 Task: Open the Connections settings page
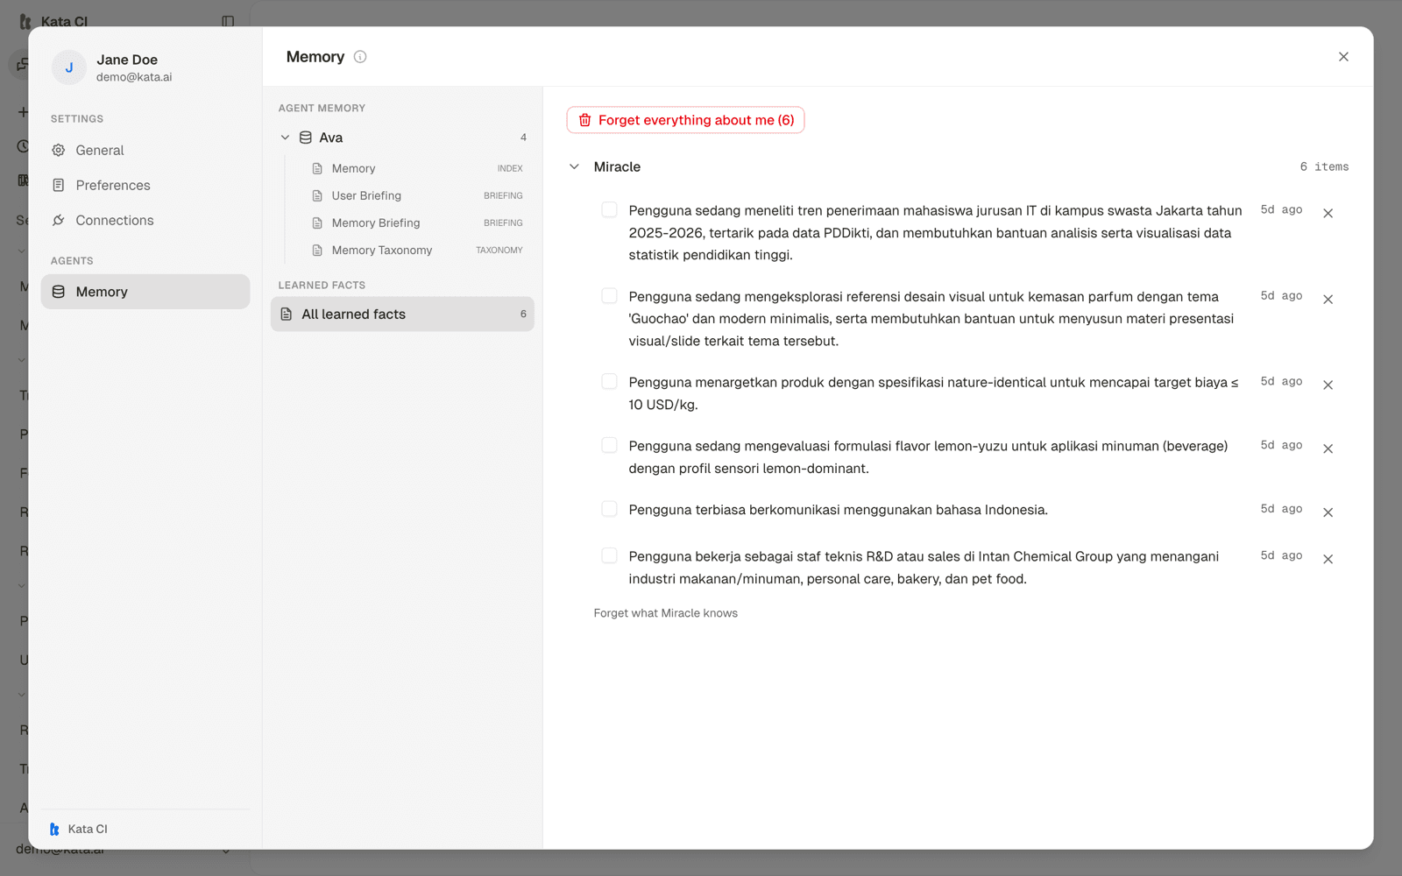point(145,221)
